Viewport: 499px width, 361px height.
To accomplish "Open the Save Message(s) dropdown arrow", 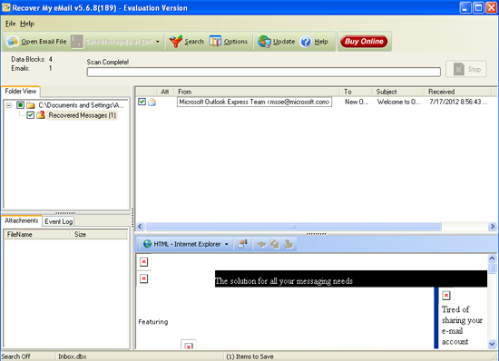I will 158,42.
